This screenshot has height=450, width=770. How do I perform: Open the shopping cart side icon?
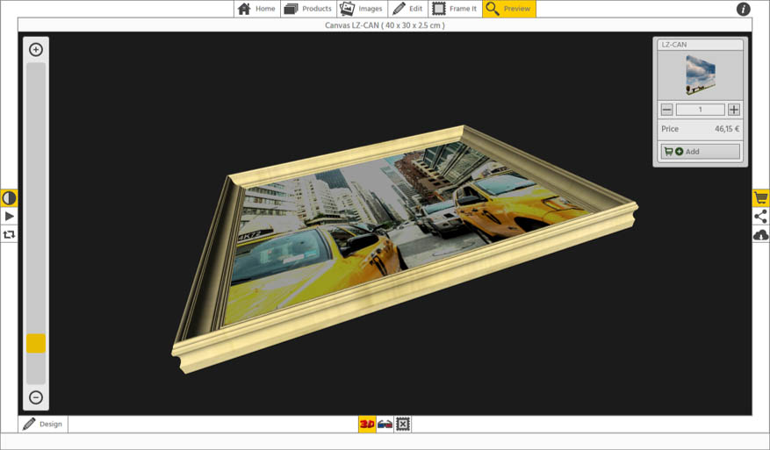tap(760, 197)
